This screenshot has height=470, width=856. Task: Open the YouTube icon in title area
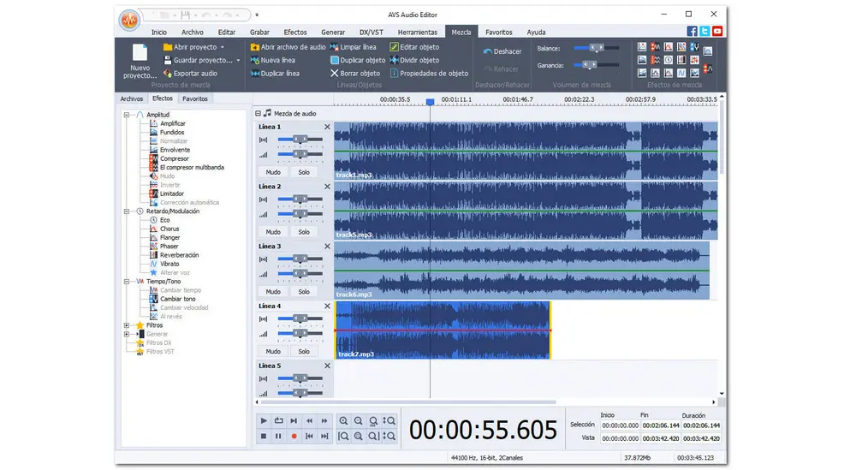click(717, 31)
